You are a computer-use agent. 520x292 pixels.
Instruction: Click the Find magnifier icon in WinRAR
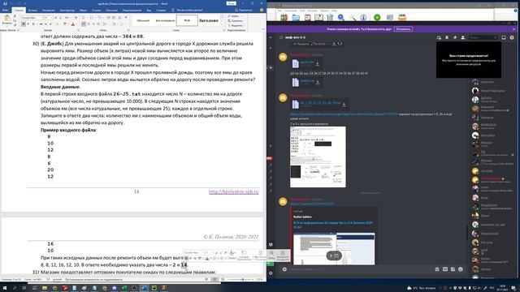pyautogui.click(x=341, y=18)
